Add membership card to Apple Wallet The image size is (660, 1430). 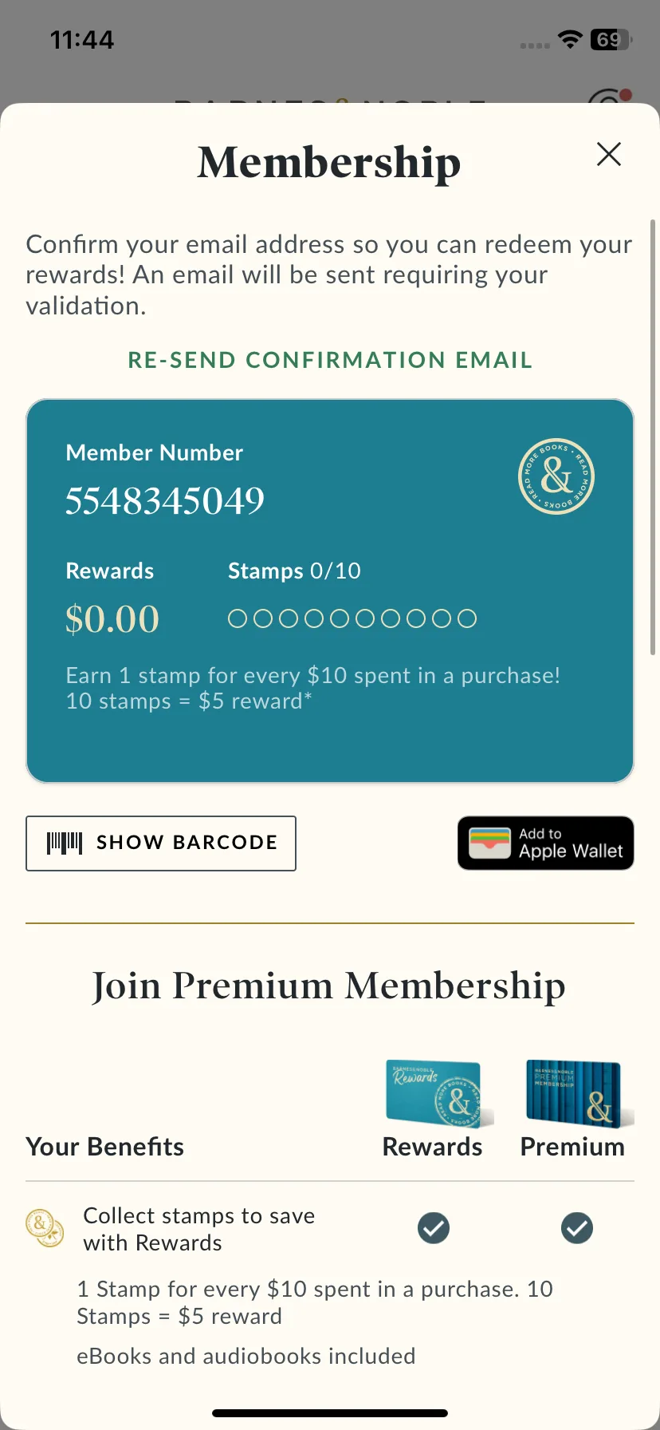click(x=546, y=843)
